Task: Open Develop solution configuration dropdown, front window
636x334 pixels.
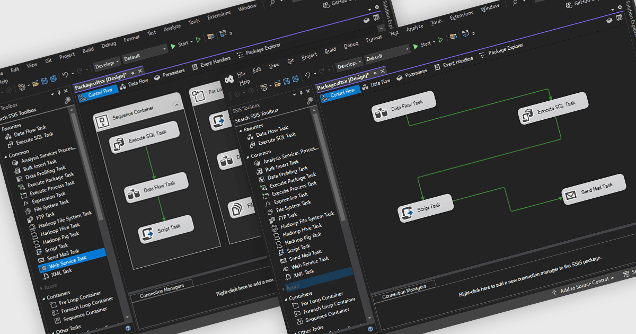Action: [349, 65]
